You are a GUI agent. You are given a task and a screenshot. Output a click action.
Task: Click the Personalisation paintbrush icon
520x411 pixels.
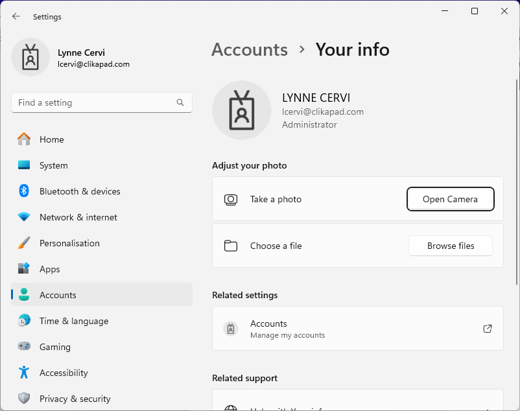click(24, 243)
